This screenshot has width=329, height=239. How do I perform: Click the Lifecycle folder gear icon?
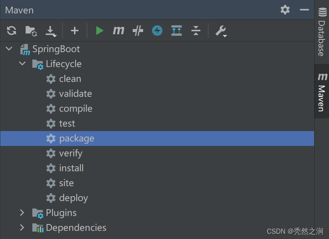38,64
